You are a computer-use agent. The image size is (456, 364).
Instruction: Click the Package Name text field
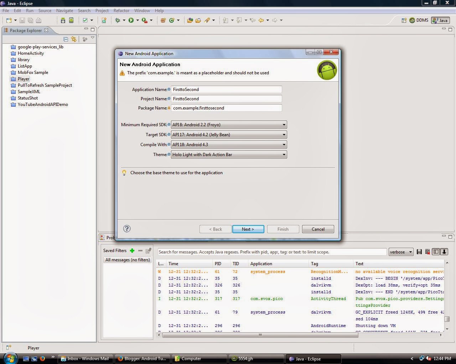[227, 108]
